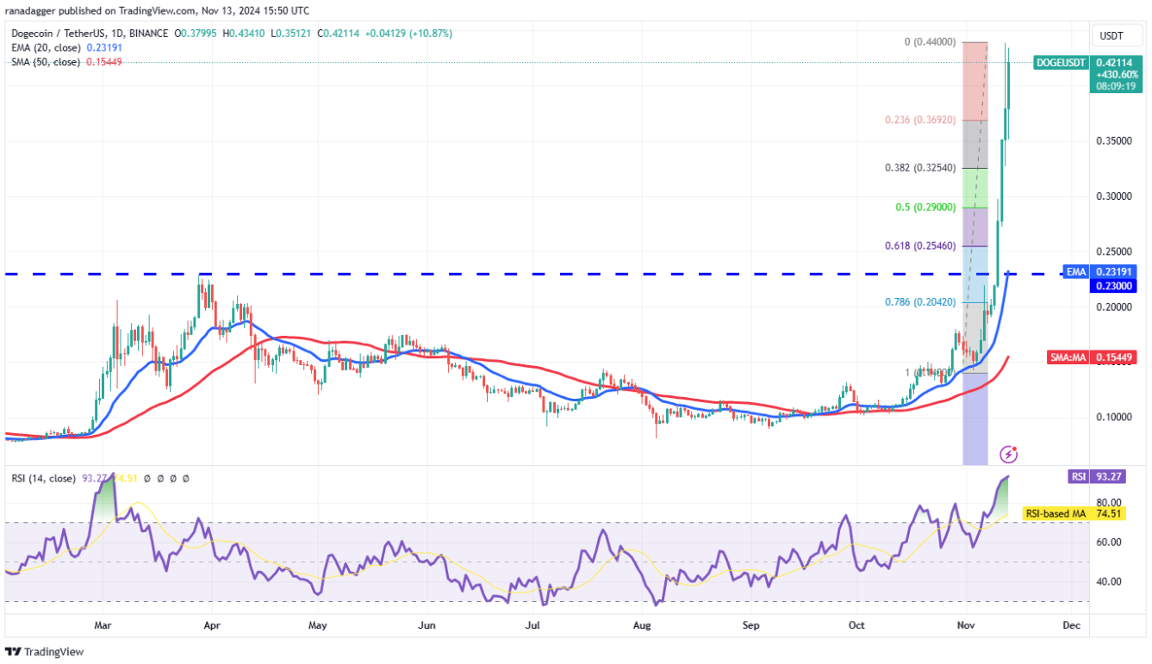The height and width of the screenshot is (664, 1152).
Task: Click the open value O0.37995
Action: [197, 34]
